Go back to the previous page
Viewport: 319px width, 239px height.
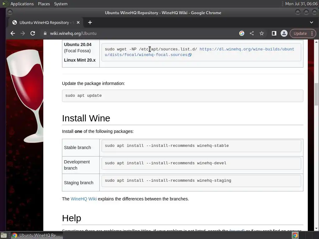coord(12,33)
